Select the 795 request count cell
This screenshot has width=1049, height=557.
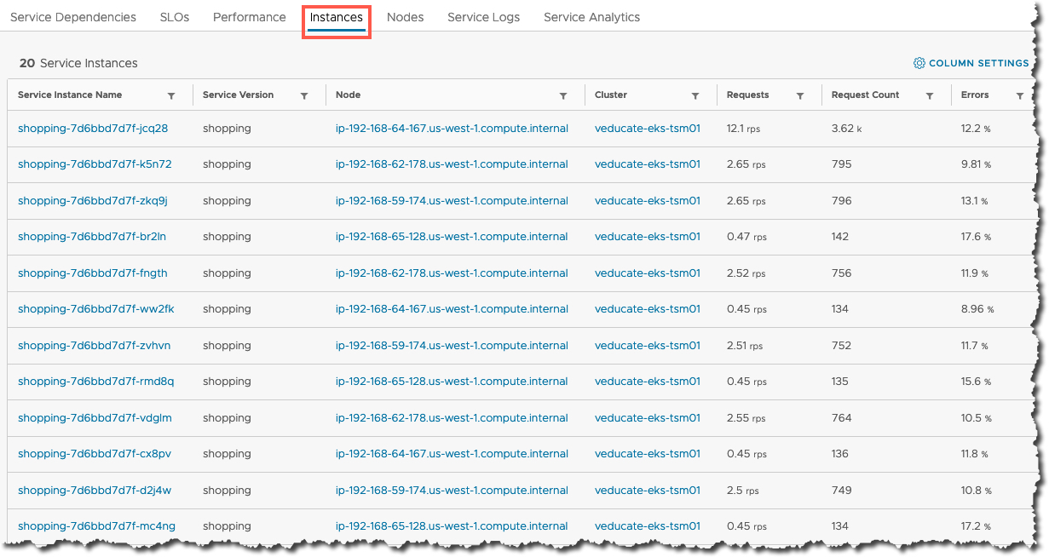841,164
